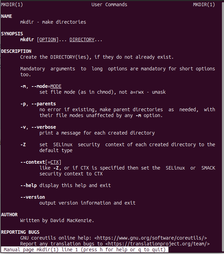Click the -Z option flag
Image resolution: width=224 pixels, height=254 pixels.
[x=23, y=145]
